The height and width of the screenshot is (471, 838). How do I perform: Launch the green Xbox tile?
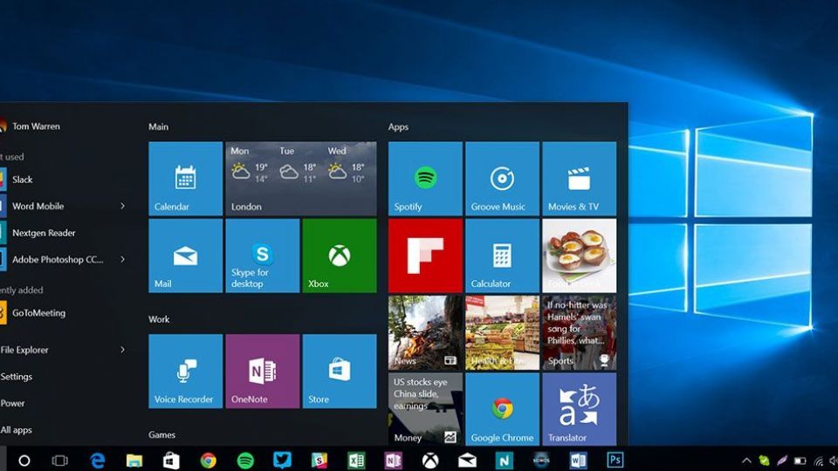tap(339, 256)
